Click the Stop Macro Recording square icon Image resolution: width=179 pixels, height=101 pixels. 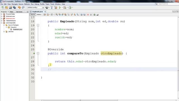(x=91, y=15)
